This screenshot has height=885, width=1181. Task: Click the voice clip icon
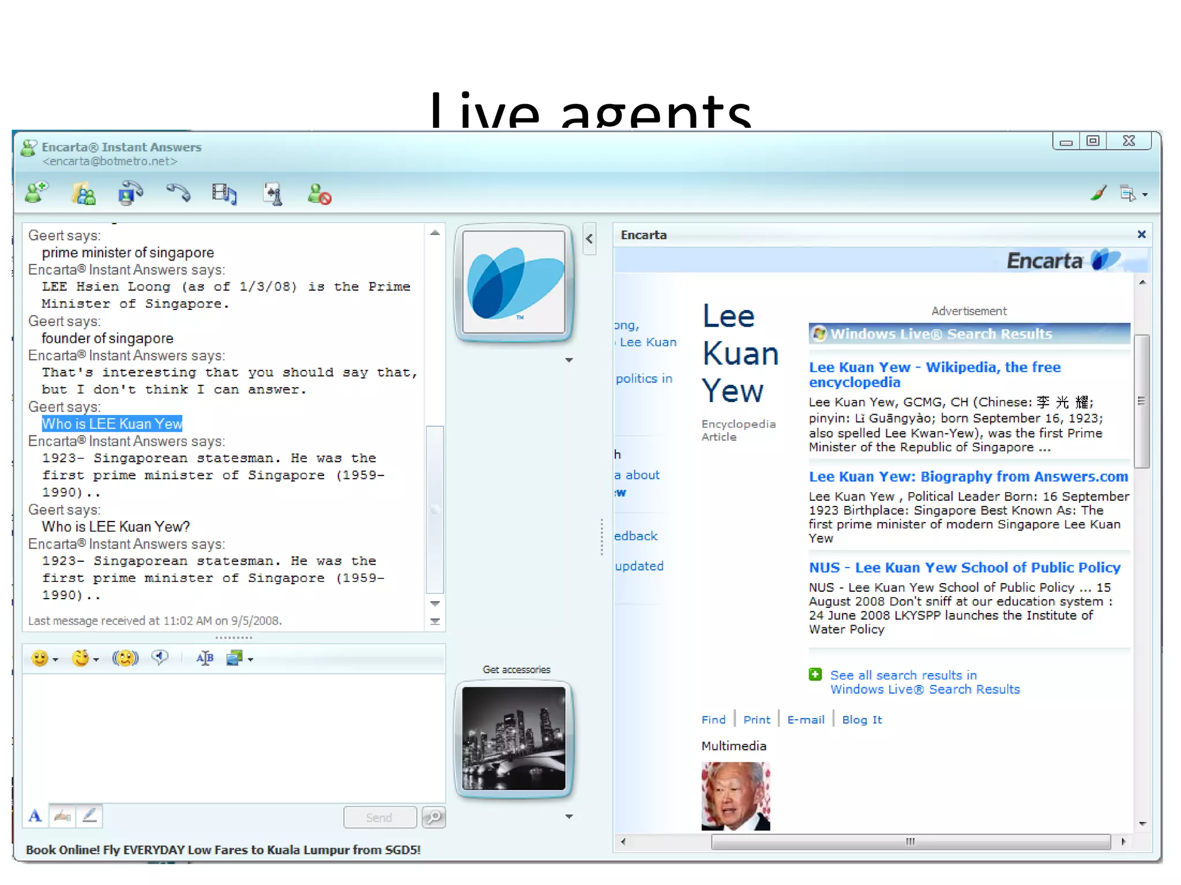point(160,657)
